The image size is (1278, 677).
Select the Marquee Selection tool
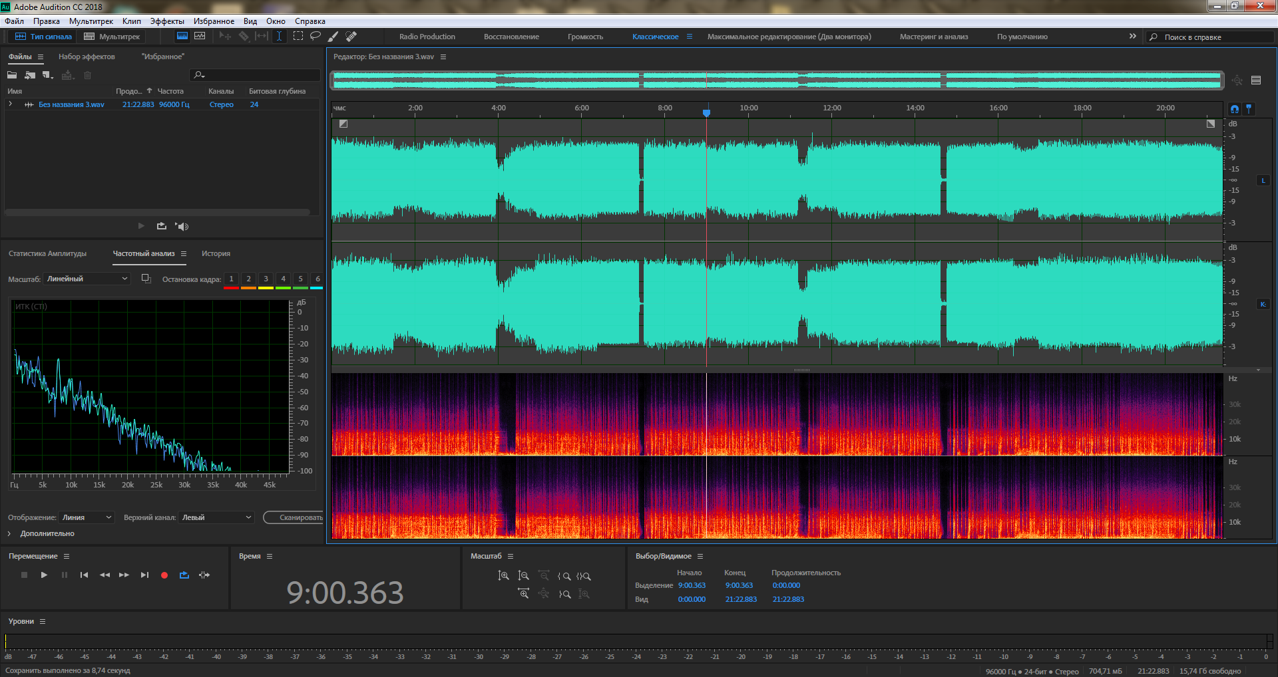298,37
